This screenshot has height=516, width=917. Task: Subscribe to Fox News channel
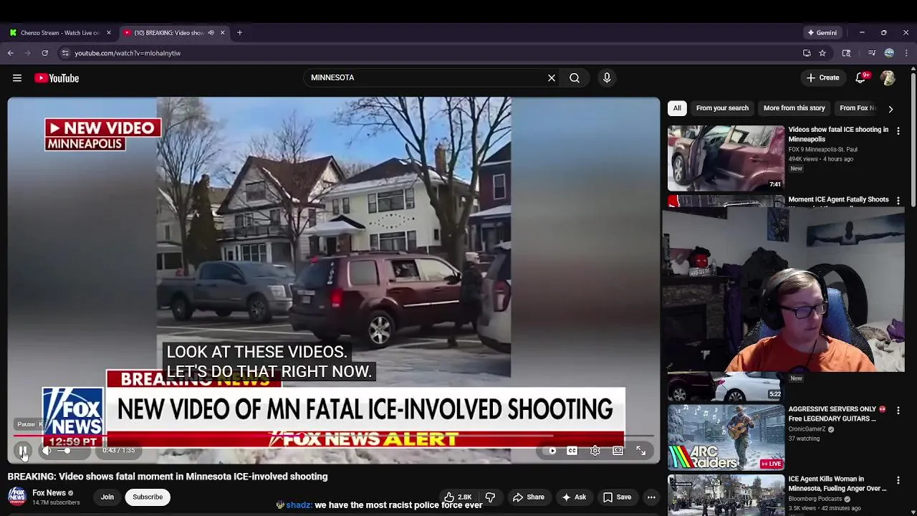pyautogui.click(x=148, y=497)
